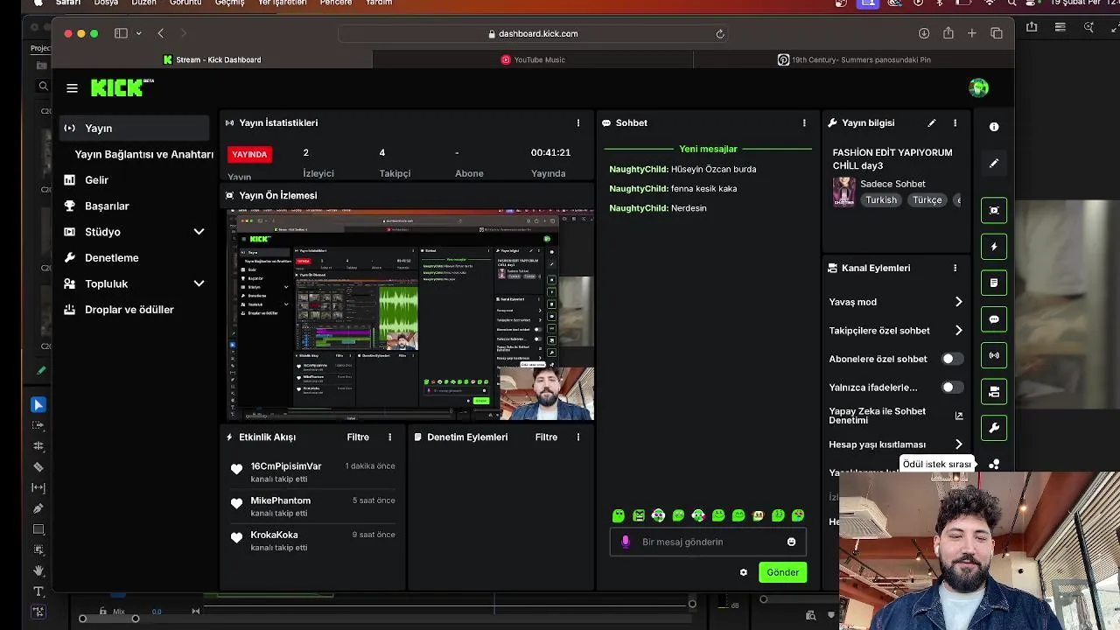This screenshot has height=630, width=1120.
Task: Toggle the broadcast stats icon in the right sidebar
Action: click(x=994, y=356)
